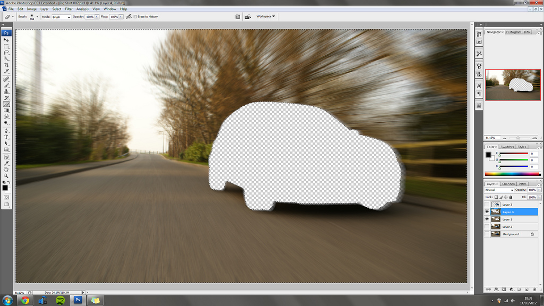544x306 pixels.
Task: Select the Background layer
Action: tap(511, 234)
